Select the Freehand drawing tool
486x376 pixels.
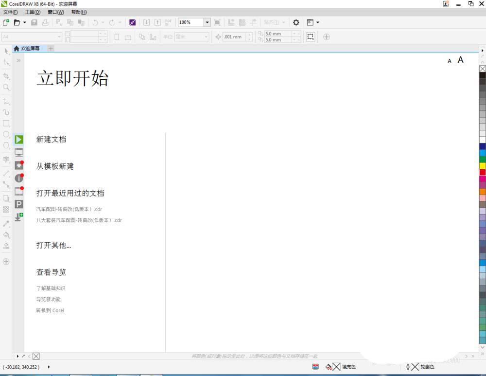pos(6,101)
